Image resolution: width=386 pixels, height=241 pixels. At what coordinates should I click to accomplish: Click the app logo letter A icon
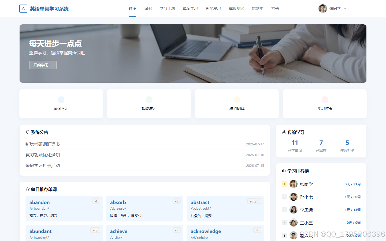[x=23, y=9]
